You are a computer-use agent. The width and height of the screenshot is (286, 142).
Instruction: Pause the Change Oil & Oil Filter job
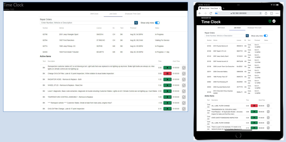tap(167, 73)
